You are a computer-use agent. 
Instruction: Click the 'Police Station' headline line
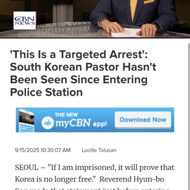click(46, 92)
